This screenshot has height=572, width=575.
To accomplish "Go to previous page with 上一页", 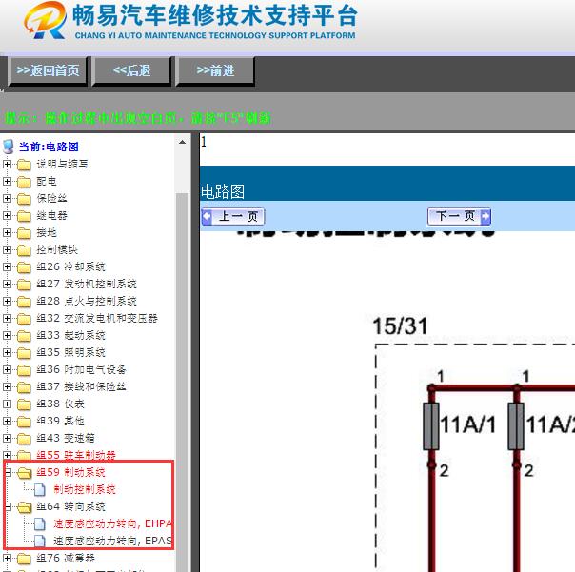I will pyautogui.click(x=233, y=216).
